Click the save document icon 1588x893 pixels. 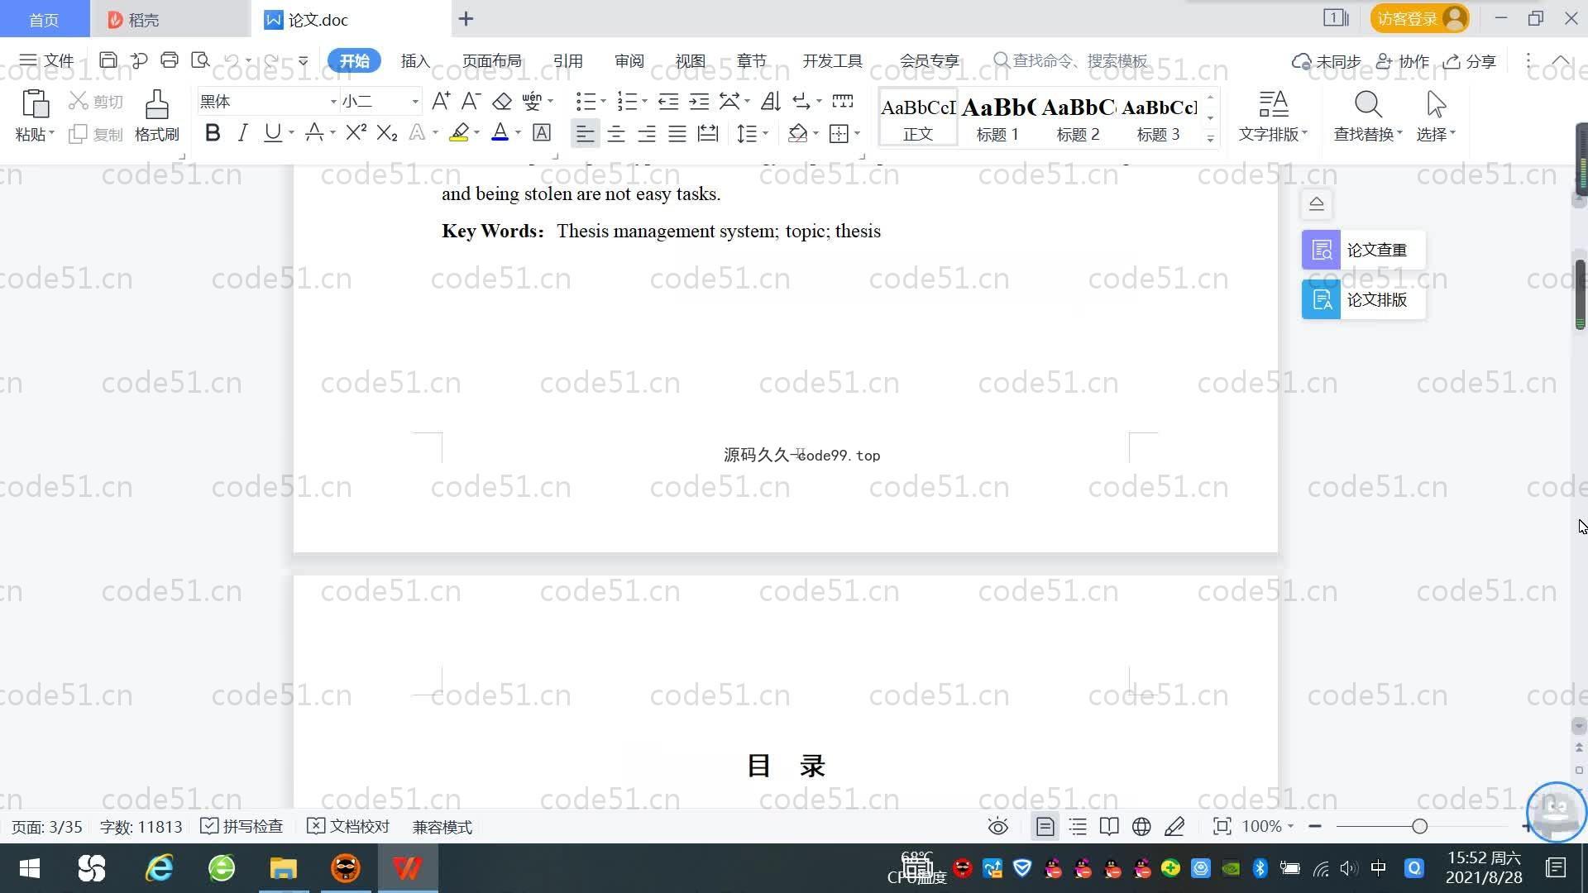point(108,60)
